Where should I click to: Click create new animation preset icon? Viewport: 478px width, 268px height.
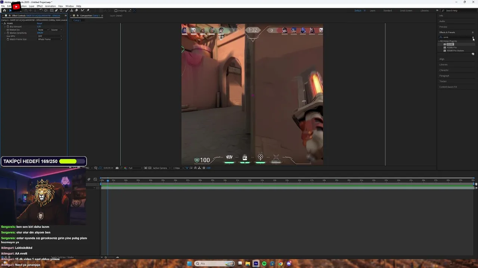(x=473, y=54)
